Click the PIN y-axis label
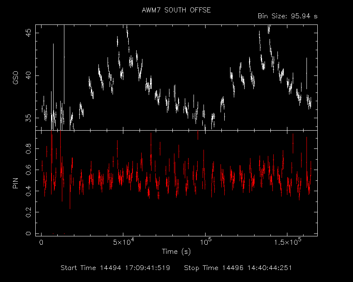Image resolution: width=353 pixels, height=282 pixels. click(15, 183)
